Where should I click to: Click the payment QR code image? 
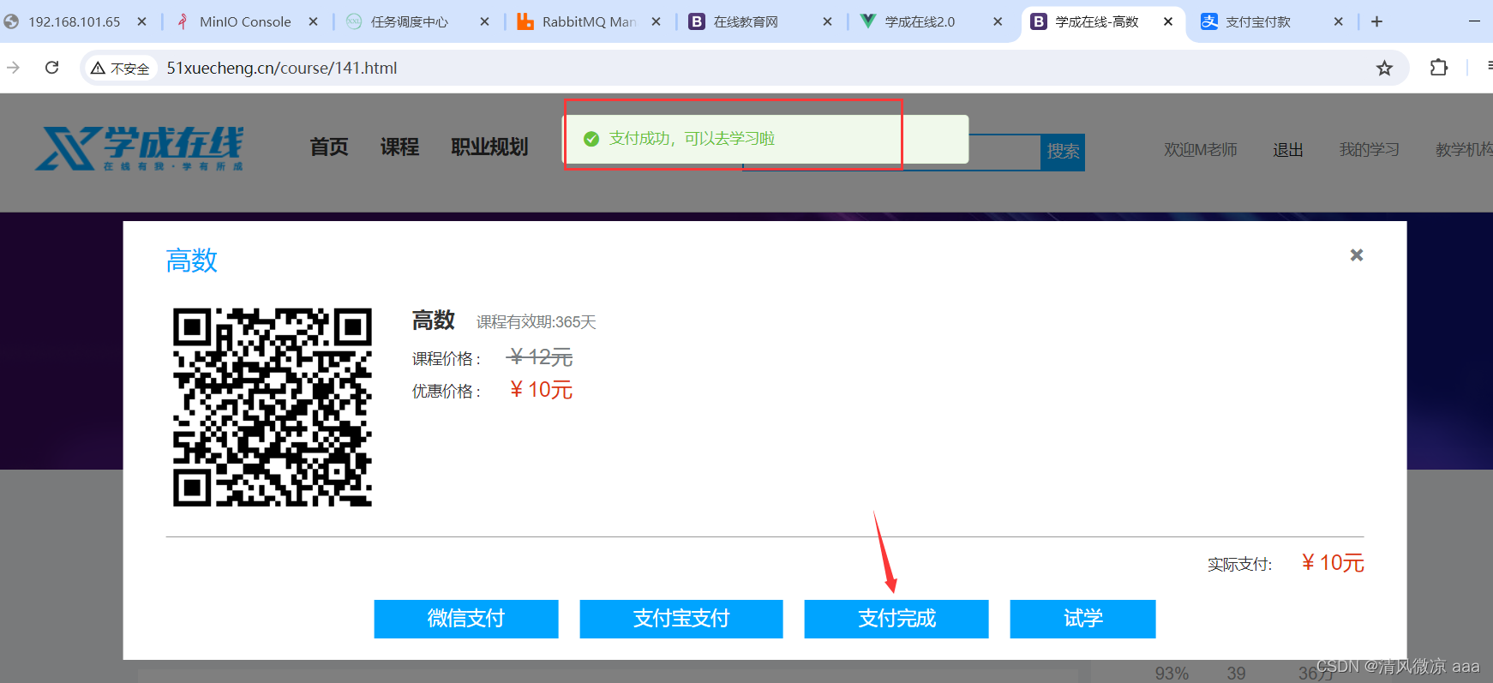point(273,407)
